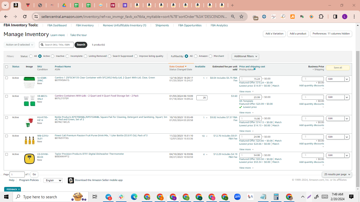Open Task View on the taskbar
Screen dimensions: 360x202
coord(95,197)
